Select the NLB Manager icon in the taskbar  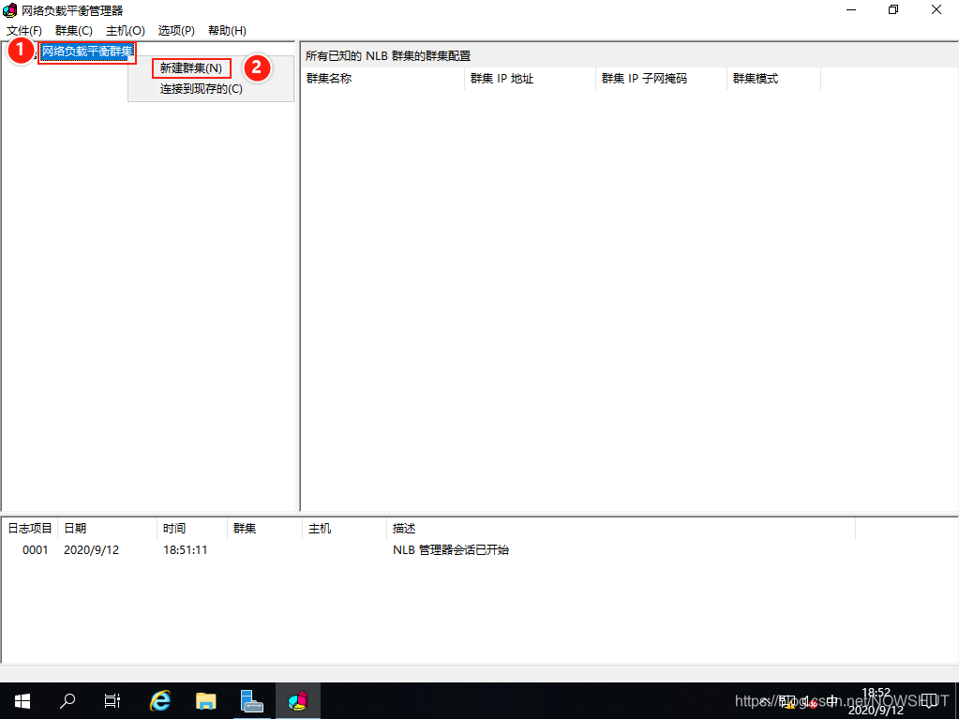pyautogui.click(x=298, y=700)
